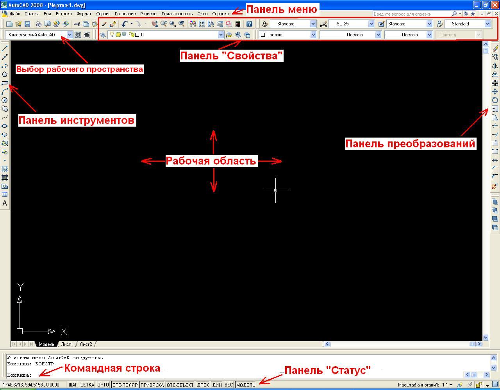This screenshot has height=390, width=500.
Task: Click the Zoom Realtime icon
Action: click(x=164, y=24)
